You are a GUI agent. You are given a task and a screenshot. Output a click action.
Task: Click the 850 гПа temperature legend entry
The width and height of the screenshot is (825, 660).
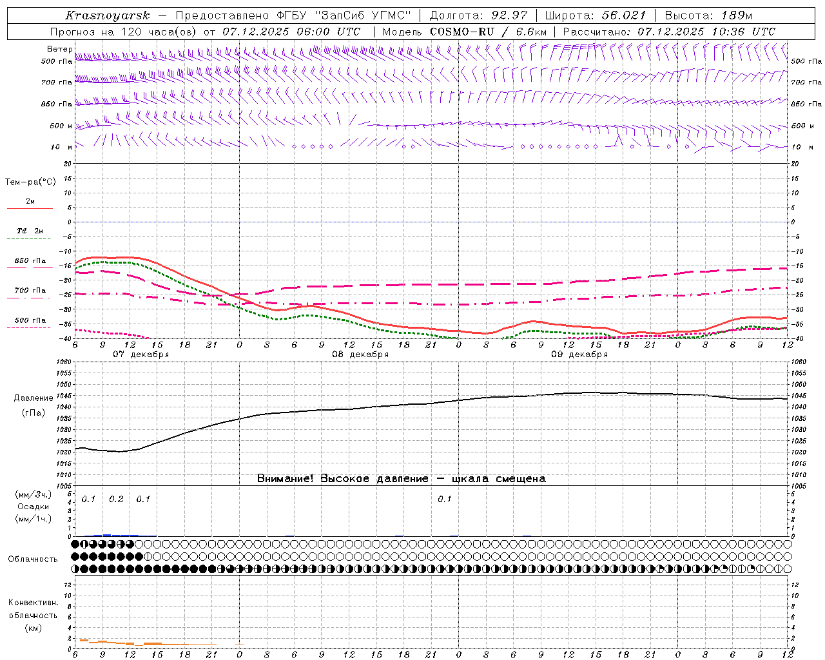[x=30, y=261]
